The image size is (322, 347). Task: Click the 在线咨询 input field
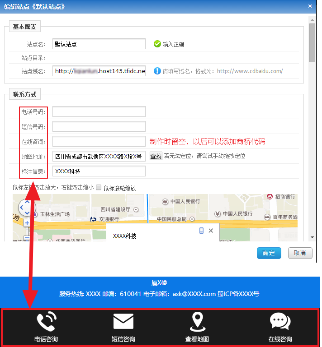click(99, 141)
